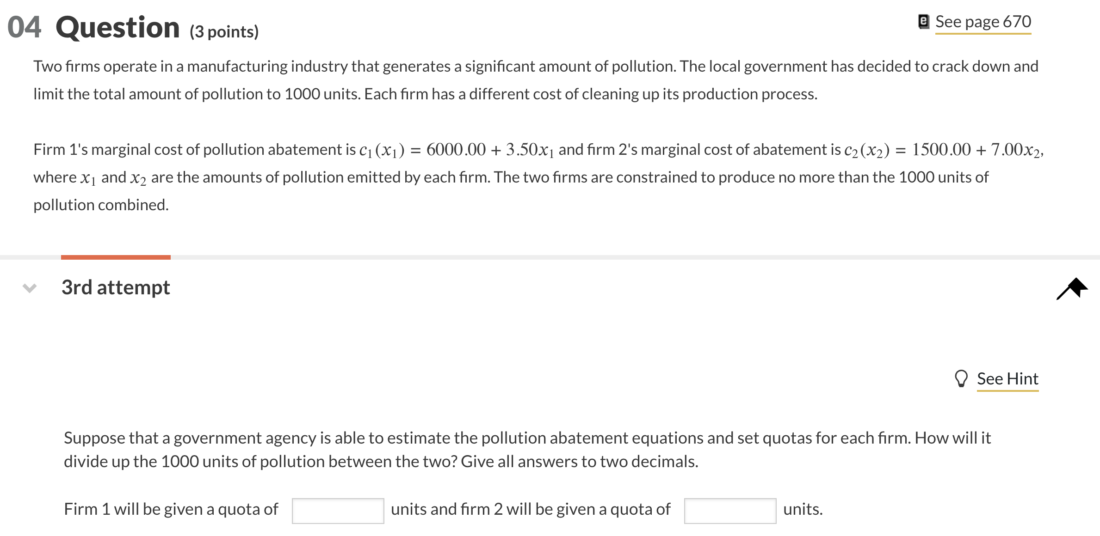Click the See Hint link
The image size is (1100, 536).
[x=1008, y=379]
